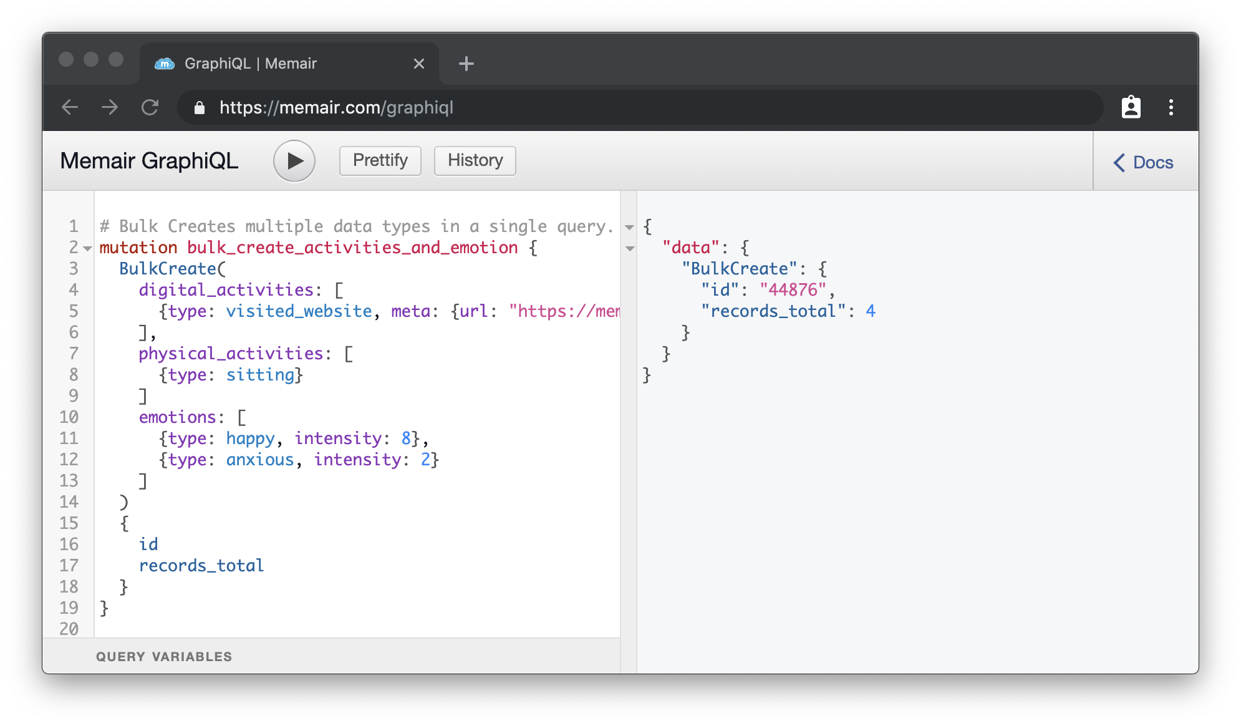Image resolution: width=1241 pixels, height=726 pixels.
Task: Go forward in browser history
Action: [x=110, y=107]
